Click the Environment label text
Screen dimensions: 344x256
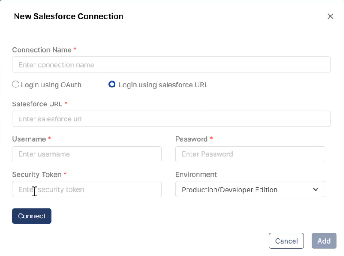click(196, 174)
